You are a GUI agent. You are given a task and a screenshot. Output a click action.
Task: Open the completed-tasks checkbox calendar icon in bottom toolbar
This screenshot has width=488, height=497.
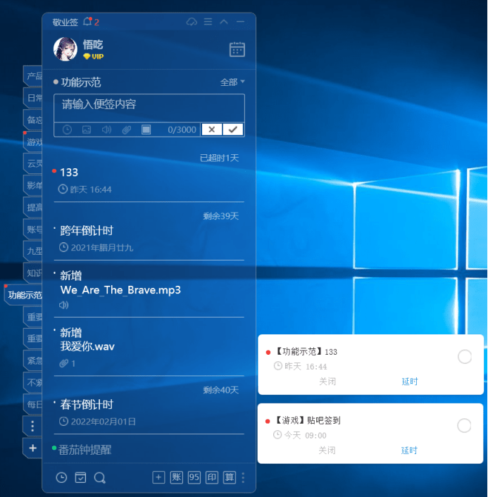click(80, 478)
